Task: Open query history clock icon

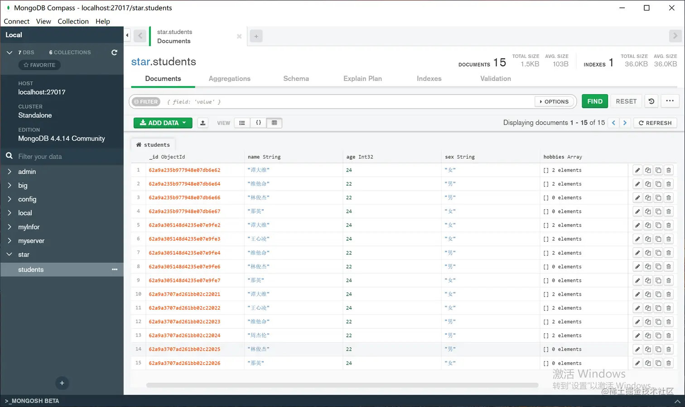Action: (651, 101)
